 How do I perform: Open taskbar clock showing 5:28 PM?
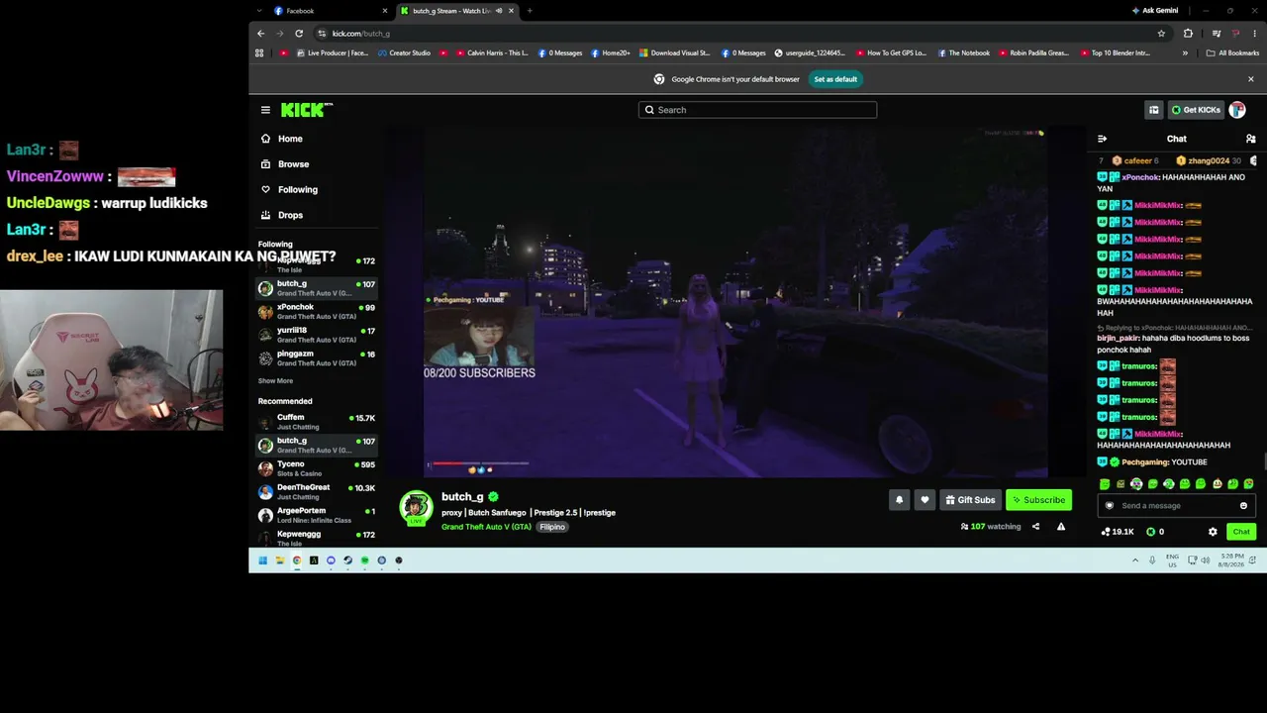coord(1230,560)
